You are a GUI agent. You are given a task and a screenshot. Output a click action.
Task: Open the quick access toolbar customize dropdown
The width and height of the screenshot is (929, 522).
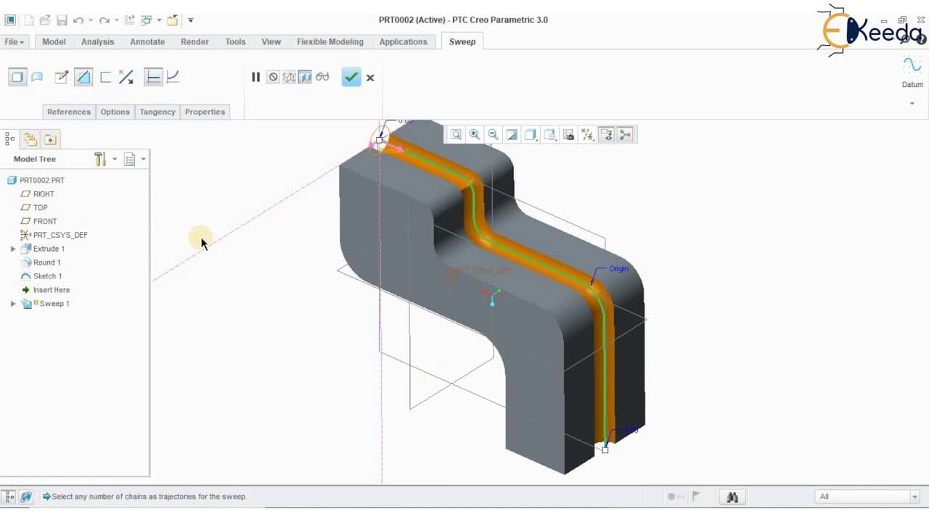click(191, 20)
